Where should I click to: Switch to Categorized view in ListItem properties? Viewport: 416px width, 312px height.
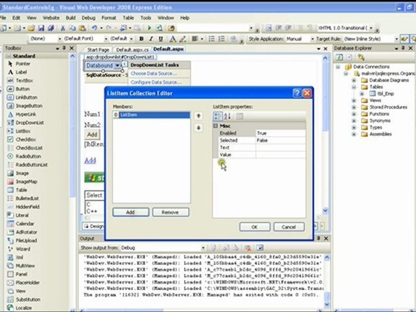coord(218,116)
